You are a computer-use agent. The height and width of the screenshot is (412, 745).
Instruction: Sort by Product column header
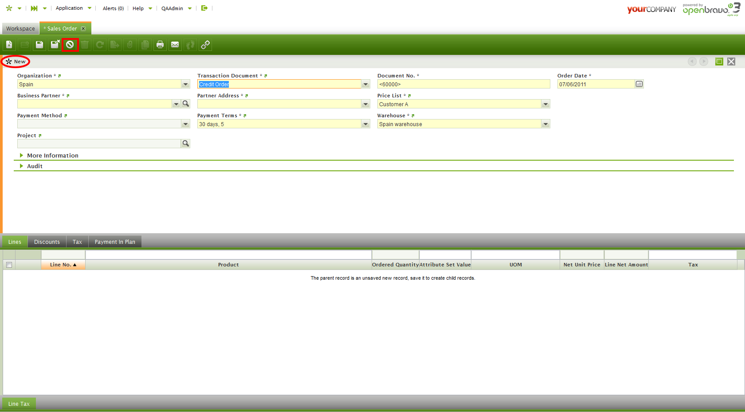tap(228, 265)
